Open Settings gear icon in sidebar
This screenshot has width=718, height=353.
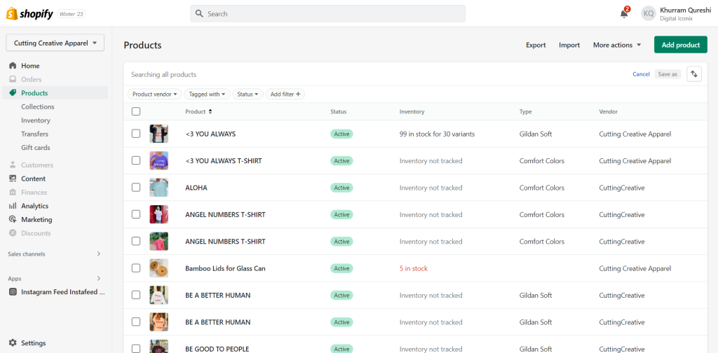[13, 343]
